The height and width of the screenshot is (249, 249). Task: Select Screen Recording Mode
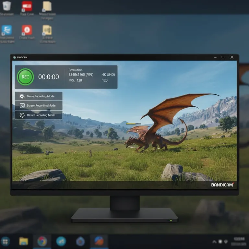click(x=41, y=106)
